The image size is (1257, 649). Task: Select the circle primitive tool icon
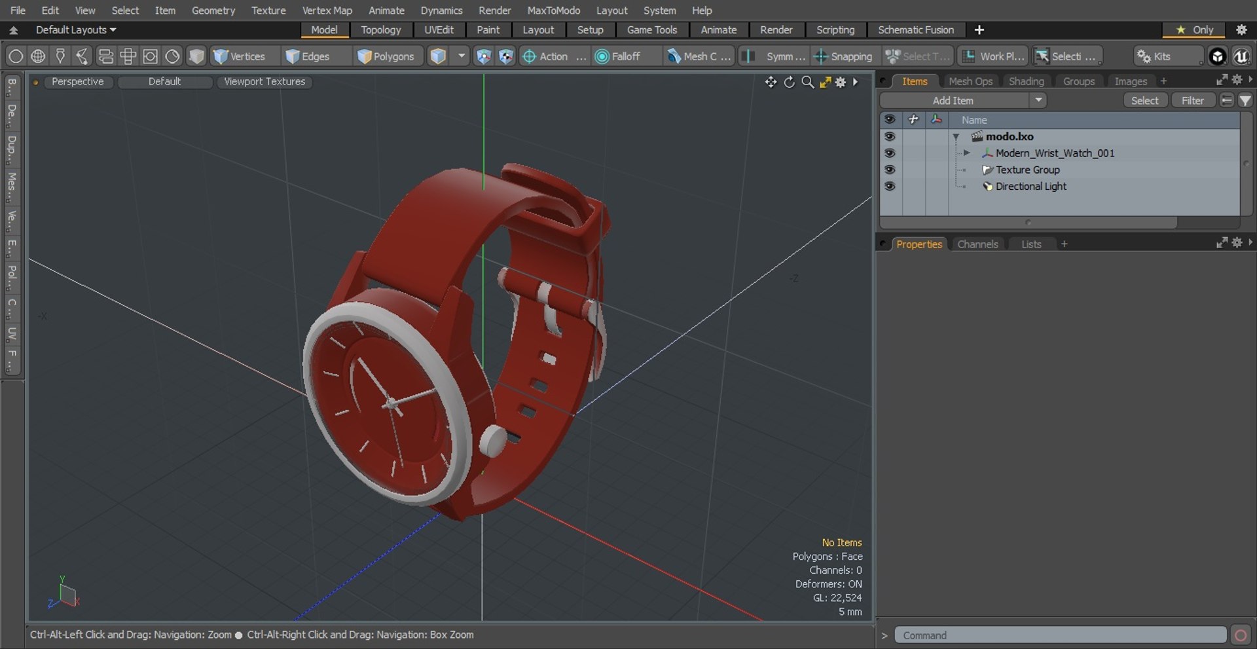[x=16, y=56]
